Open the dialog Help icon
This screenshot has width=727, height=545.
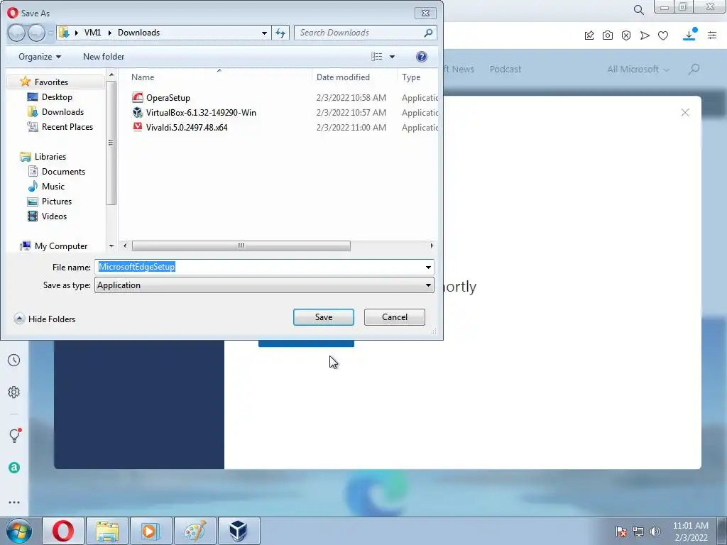tap(421, 57)
